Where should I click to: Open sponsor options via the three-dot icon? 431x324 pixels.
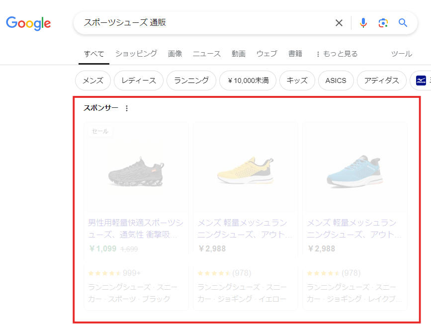click(126, 108)
